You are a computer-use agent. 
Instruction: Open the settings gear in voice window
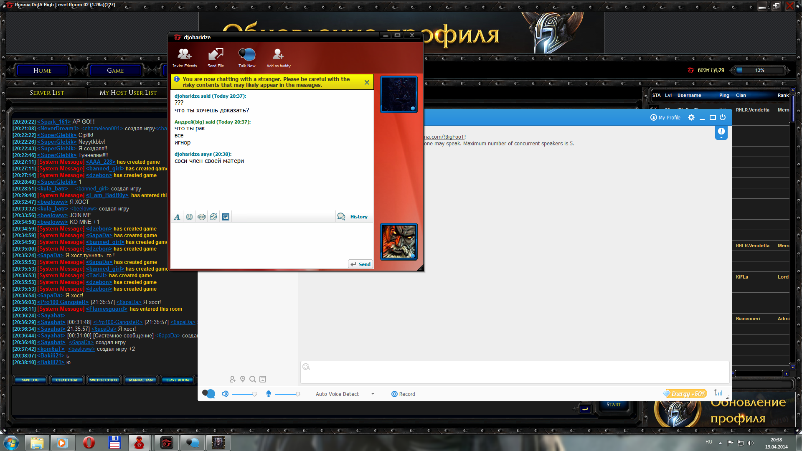[691, 118]
